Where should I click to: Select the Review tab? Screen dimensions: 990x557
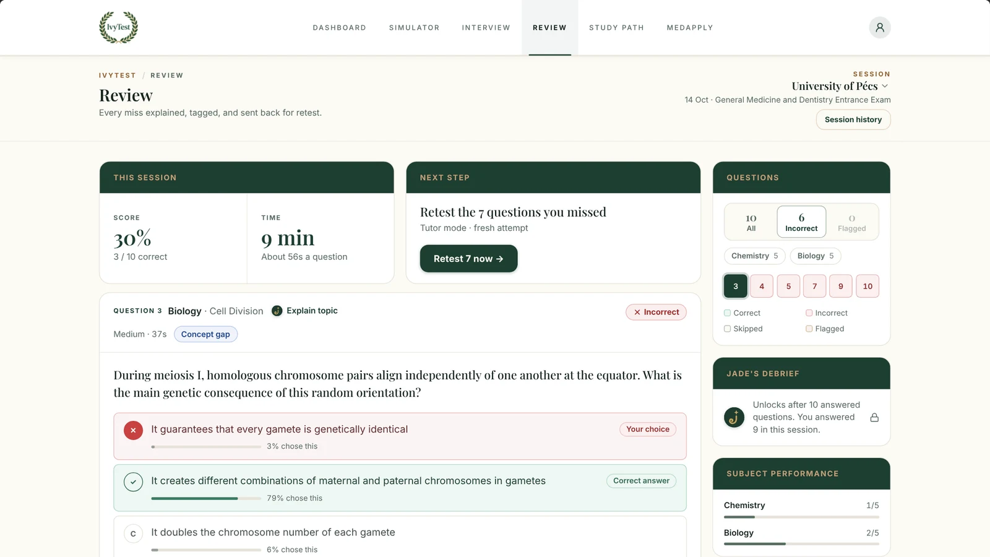coord(549,28)
